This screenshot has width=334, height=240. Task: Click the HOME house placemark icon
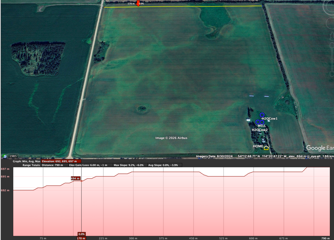coord(266,148)
